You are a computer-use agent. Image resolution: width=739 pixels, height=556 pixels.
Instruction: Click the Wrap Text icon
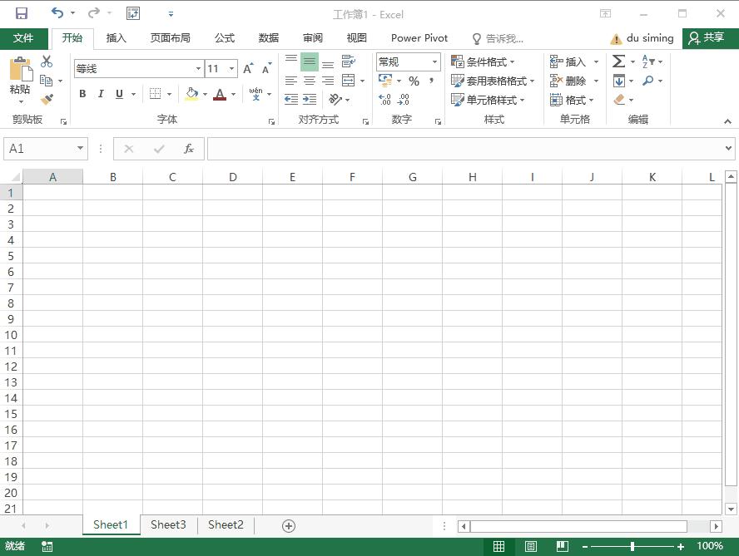click(x=349, y=62)
